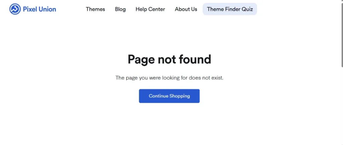Click the Pixel Union logo icon
The height and width of the screenshot is (145, 343).
tap(15, 9)
